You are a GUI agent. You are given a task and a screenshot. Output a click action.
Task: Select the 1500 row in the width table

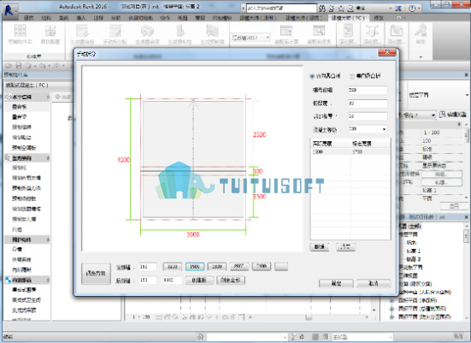350,151
